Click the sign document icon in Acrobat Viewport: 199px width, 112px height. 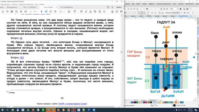[90, 12]
